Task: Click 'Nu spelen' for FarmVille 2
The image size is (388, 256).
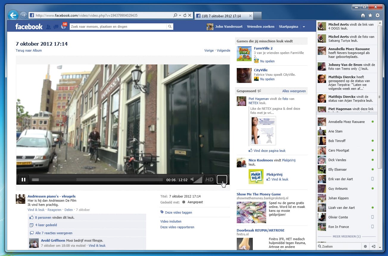Action: [267, 61]
